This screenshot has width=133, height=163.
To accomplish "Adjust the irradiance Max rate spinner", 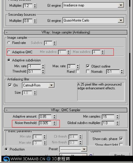I will 45,143.
